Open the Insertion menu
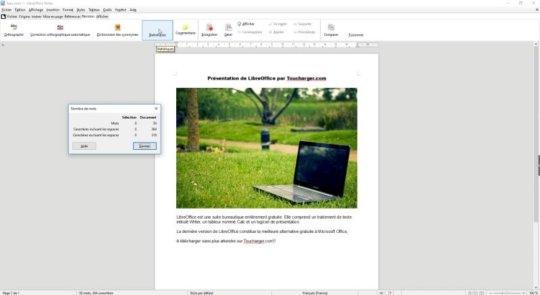 click(53, 9)
